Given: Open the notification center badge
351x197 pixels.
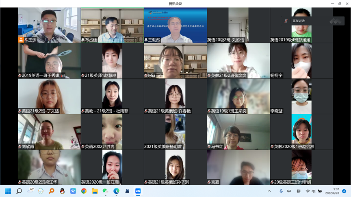Looking at the screenshot, I should pyautogui.click(x=344, y=191).
